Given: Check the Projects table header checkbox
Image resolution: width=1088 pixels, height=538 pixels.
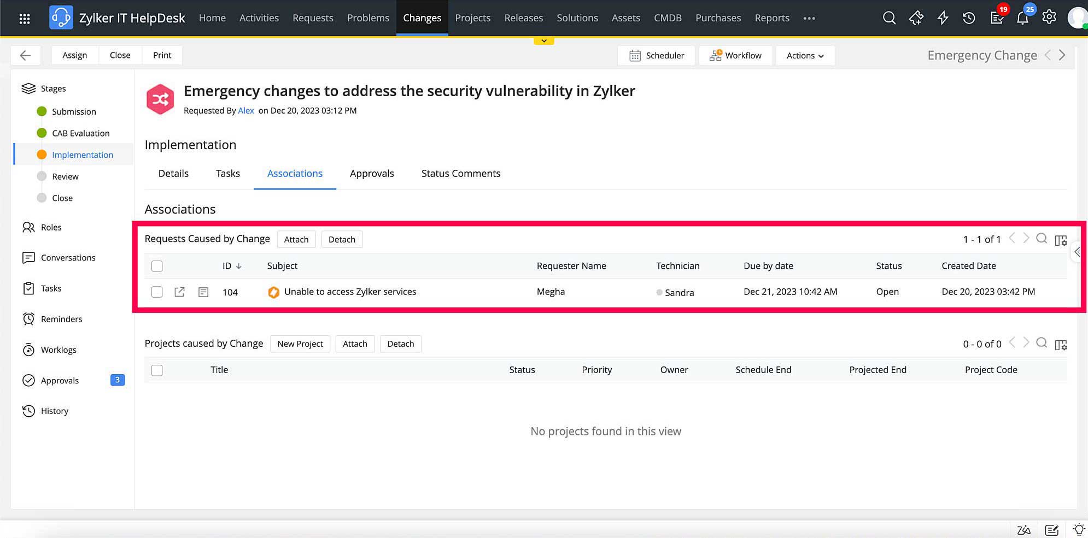Looking at the screenshot, I should [x=157, y=370].
